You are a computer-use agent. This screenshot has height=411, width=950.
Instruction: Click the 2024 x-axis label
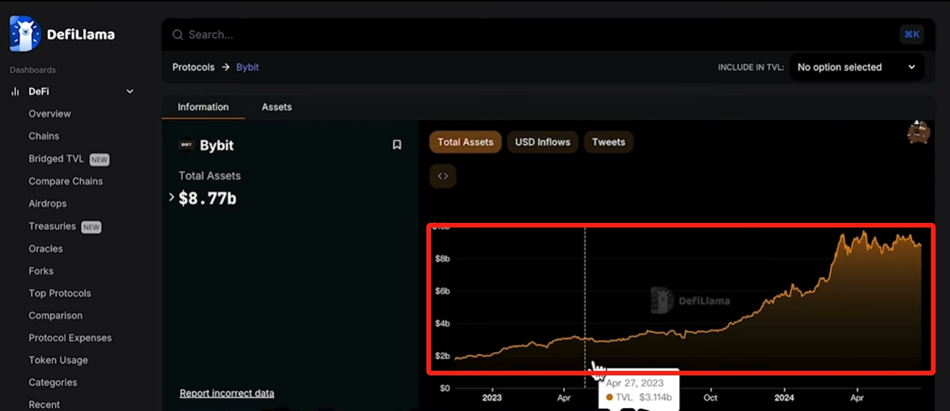point(784,397)
